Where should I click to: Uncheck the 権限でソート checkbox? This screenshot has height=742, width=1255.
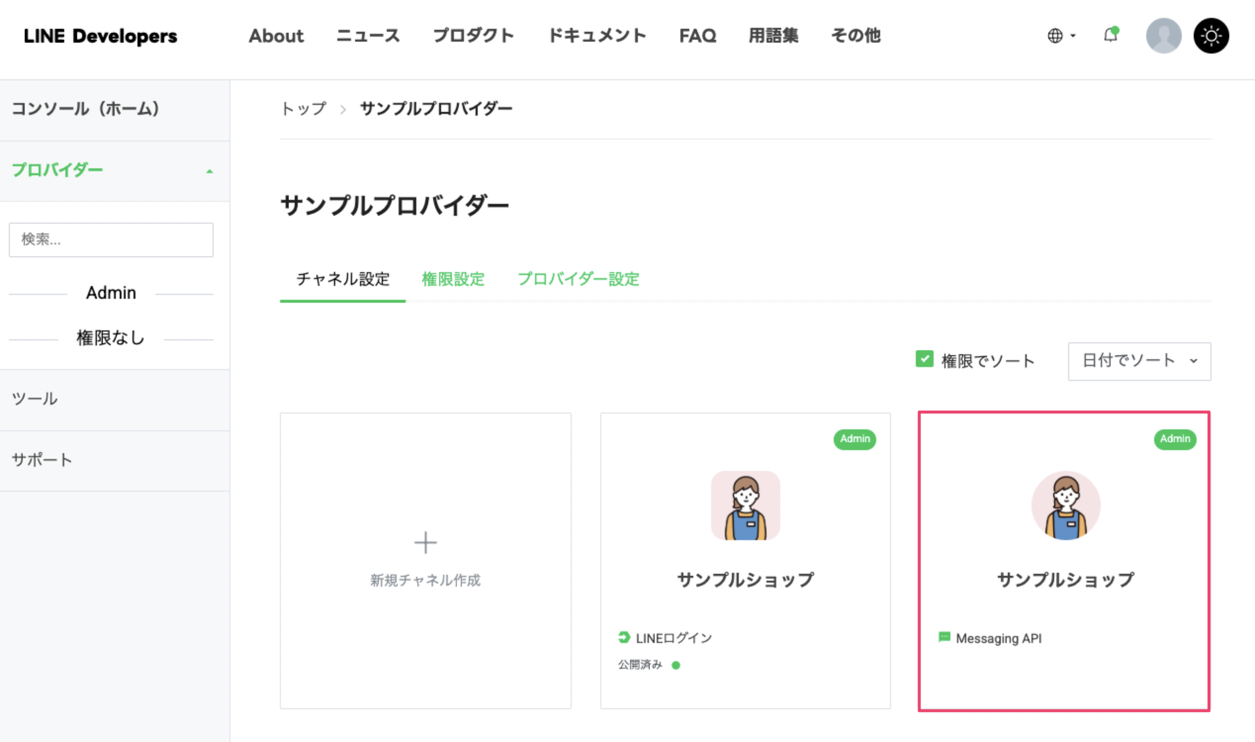point(925,358)
